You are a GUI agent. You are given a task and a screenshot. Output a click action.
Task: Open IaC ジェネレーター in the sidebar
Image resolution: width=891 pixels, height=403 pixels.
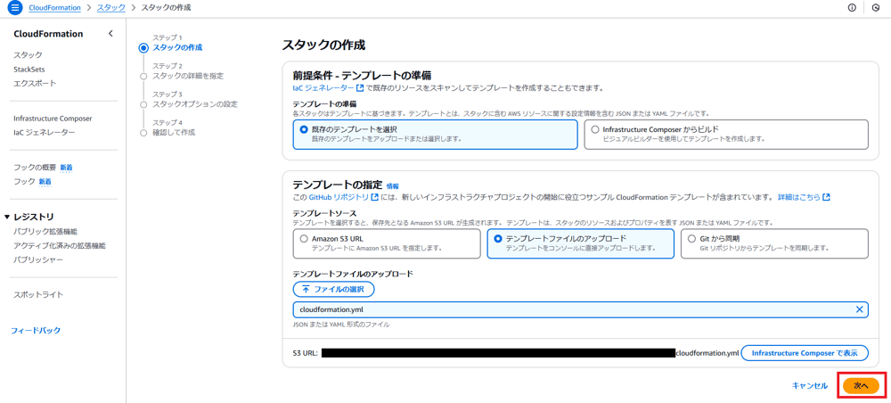(x=44, y=133)
